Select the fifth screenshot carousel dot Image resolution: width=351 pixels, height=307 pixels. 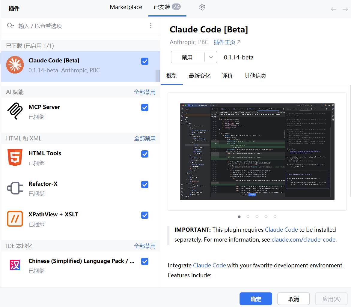275,217
